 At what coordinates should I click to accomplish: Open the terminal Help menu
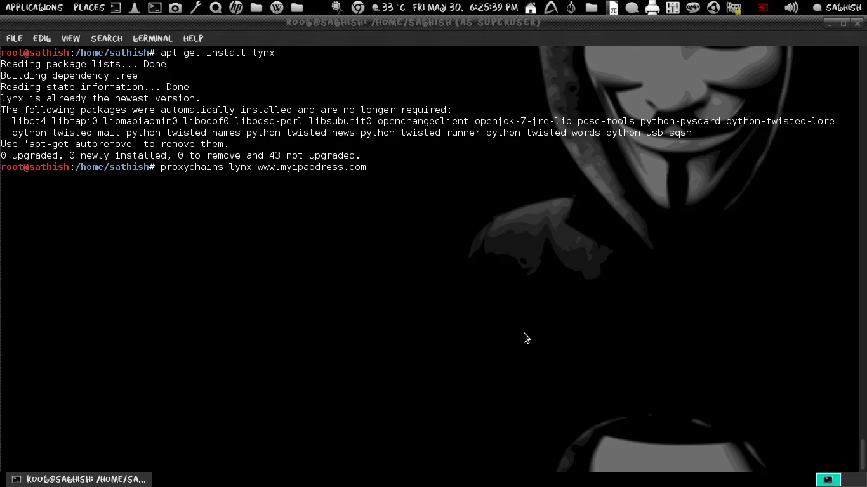click(x=193, y=38)
